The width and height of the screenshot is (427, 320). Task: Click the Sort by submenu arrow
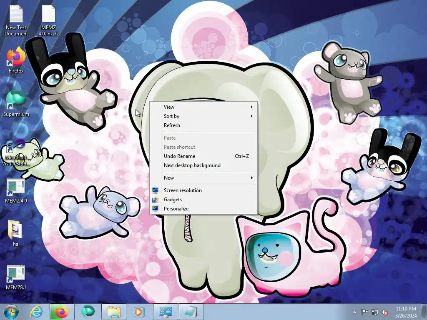tap(251, 116)
